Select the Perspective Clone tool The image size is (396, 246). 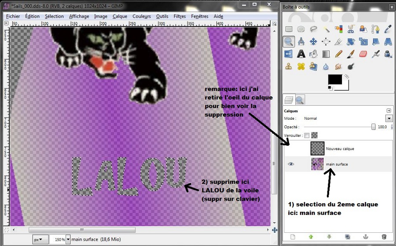(313, 66)
